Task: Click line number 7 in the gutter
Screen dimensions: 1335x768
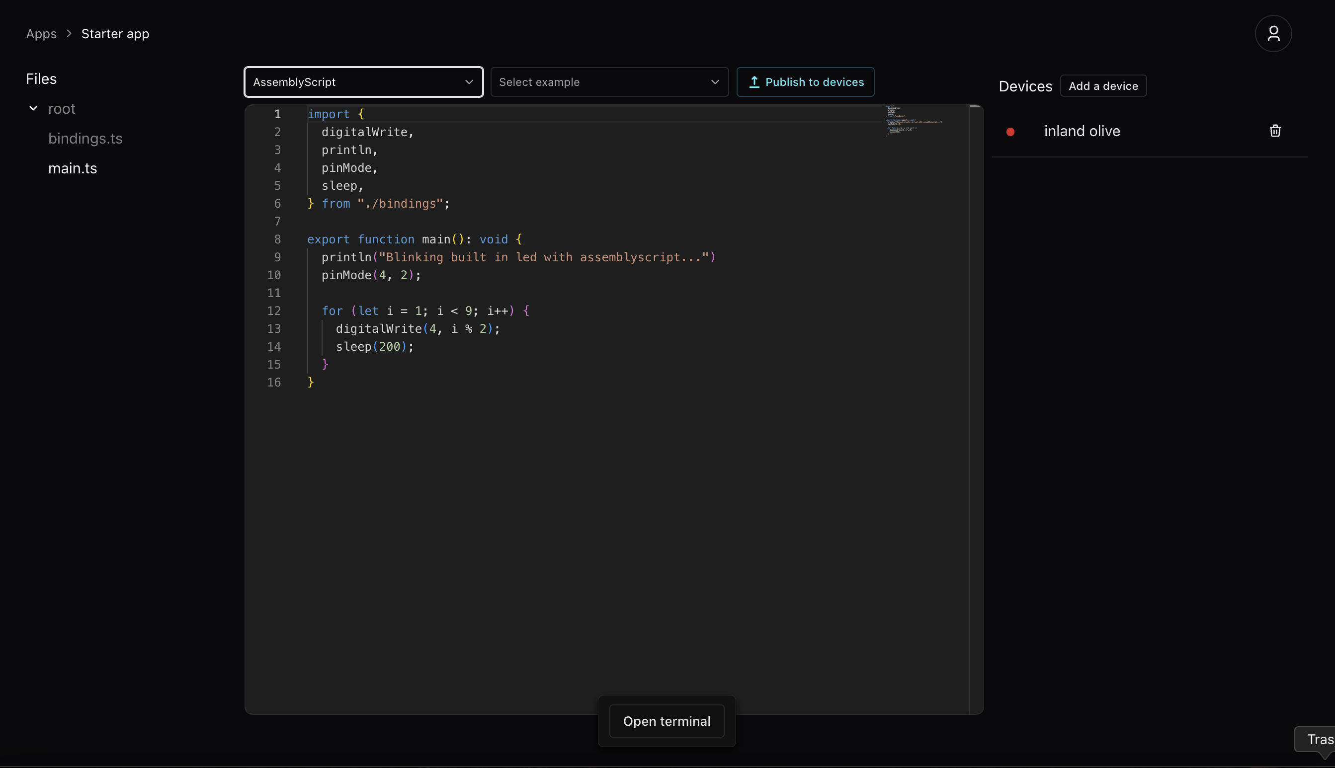Action: (277, 222)
